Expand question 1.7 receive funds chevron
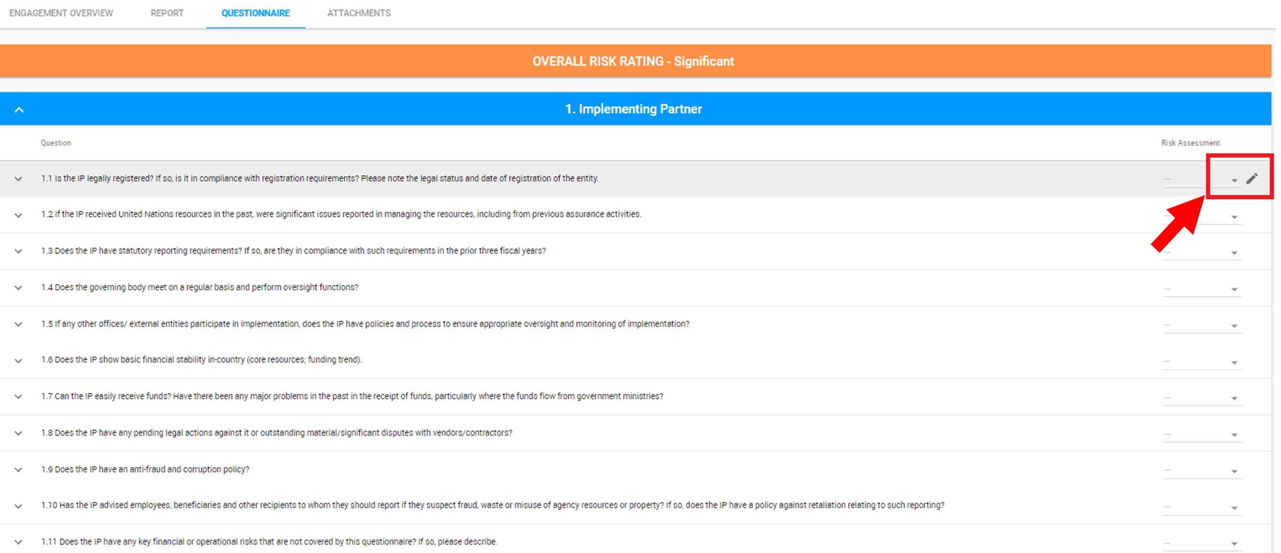1281x553 pixels. click(x=19, y=397)
